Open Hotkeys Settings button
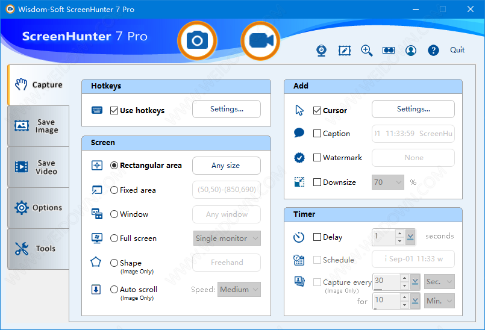Image resolution: width=485 pixels, height=330 pixels. point(227,109)
